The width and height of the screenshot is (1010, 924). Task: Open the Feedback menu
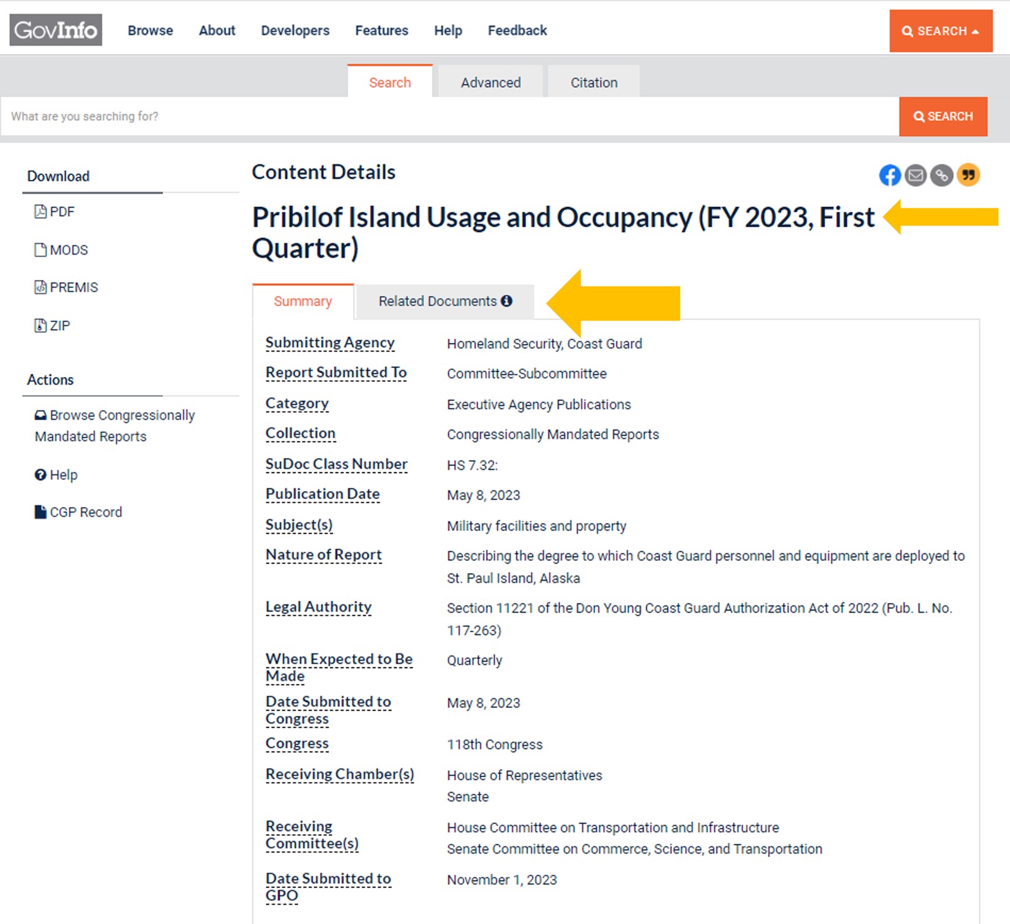click(x=517, y=31)
